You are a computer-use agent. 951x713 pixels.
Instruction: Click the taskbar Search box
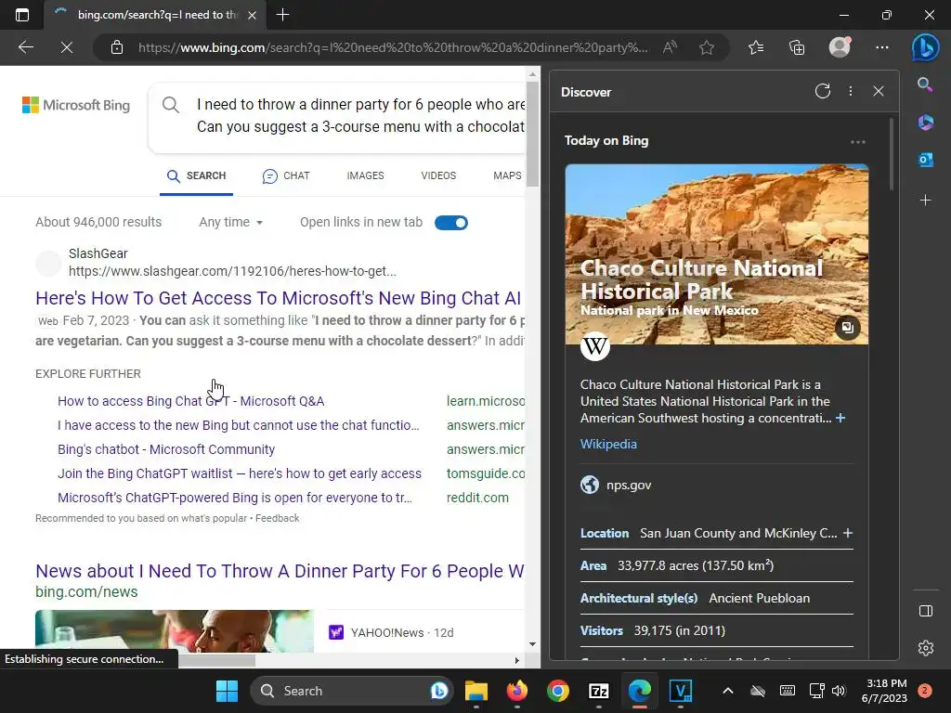click(352, 691)
